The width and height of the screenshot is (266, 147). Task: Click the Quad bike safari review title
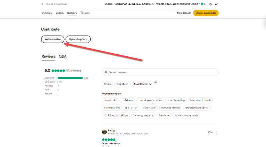coord(111,144)
